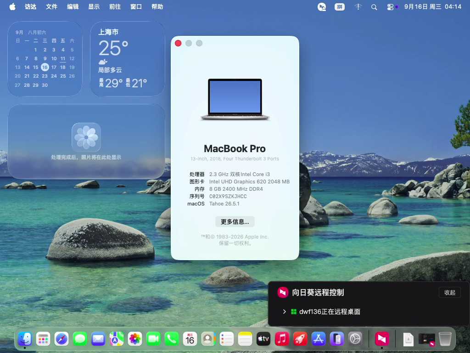Launch the red rocket app in Dock

[300, 339]
